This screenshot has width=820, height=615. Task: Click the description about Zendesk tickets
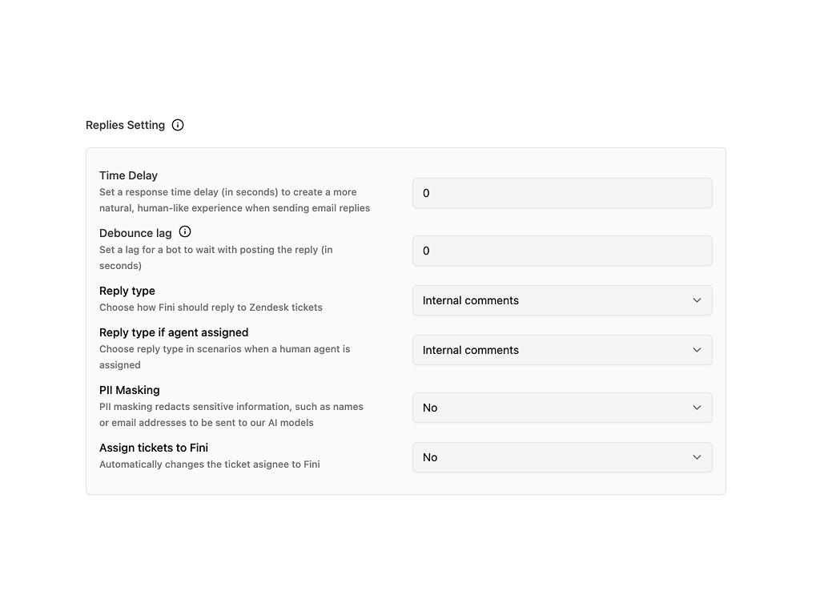click(211, 307)
